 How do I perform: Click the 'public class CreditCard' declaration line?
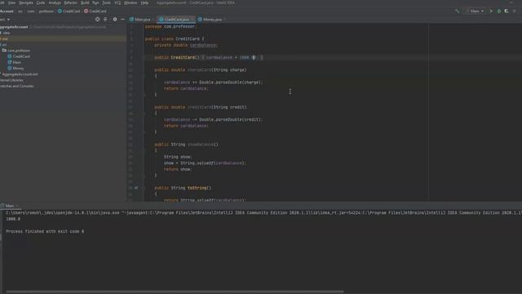175,38
